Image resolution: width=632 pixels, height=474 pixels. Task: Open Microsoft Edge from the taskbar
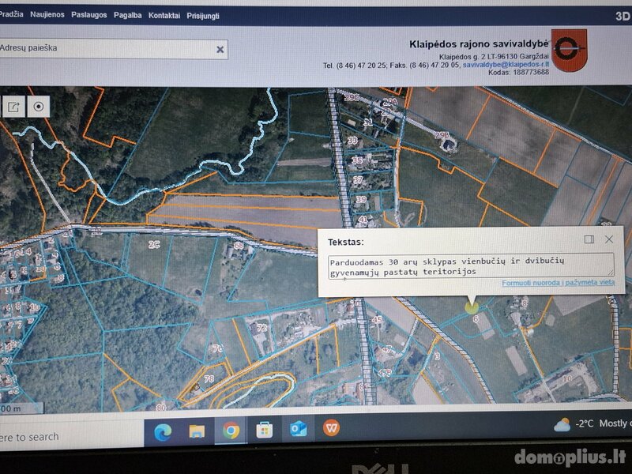[163, 431]
